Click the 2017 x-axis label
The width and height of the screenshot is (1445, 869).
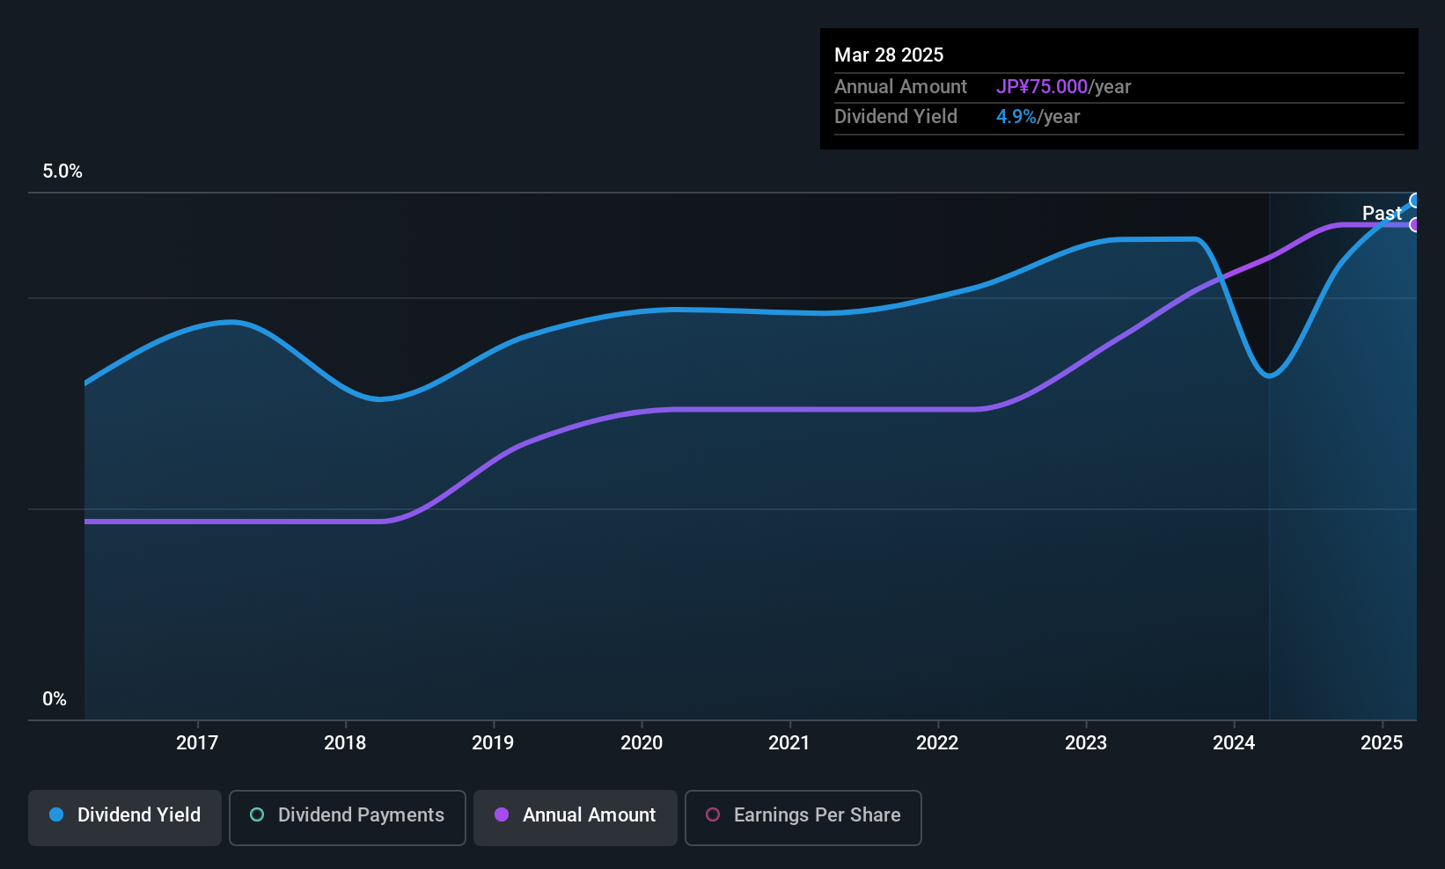coord(197,743)
